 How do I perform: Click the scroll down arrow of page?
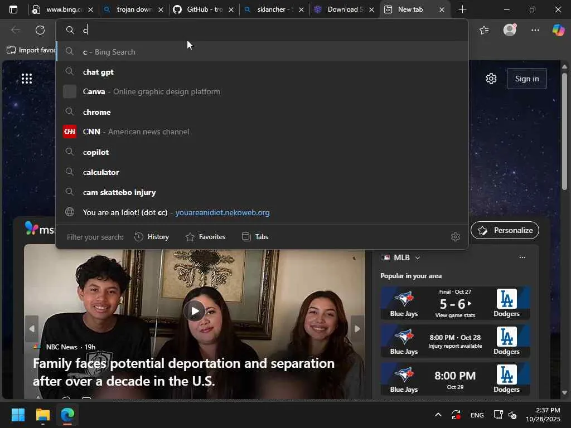(x=565, y=393)
